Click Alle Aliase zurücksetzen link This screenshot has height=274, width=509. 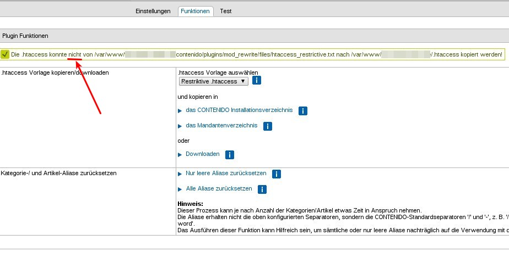pos(219,189)
